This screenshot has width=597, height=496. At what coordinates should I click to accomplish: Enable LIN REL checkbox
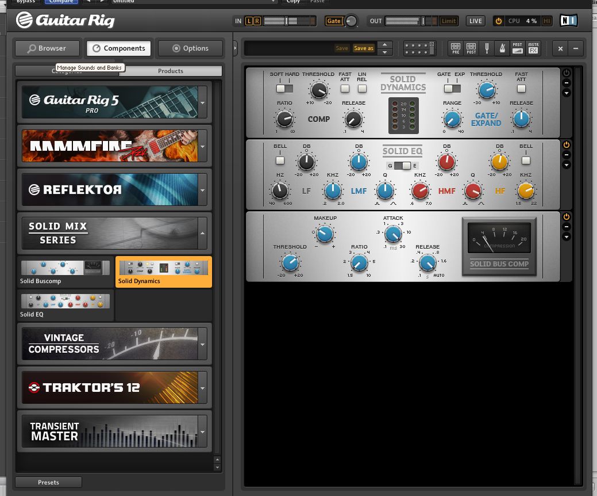[x=362, y=89]
